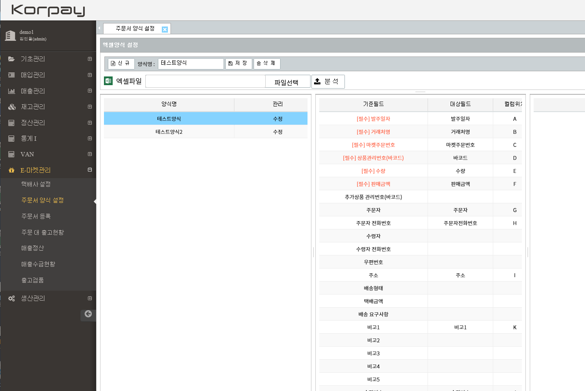Expand the 정산관리 menu with the plus sign
The width and height of the screenshot is (585, 391).
click(90, 123)
